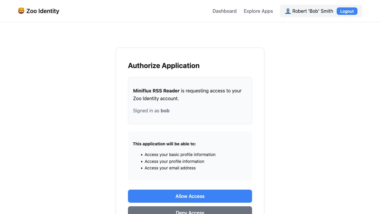Click the requesting access description text
Viewport: 380px width, 214px height.
point(187,95)
